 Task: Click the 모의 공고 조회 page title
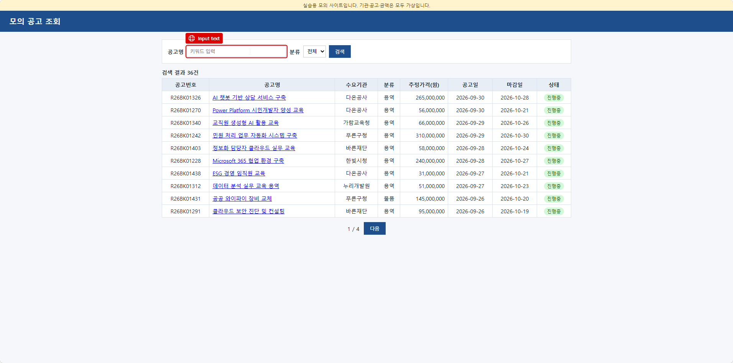(x=35, y=21)
